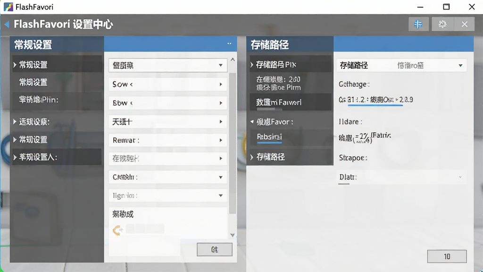Collapse the Favor tree section
The image size is (483, 272).
pos(252,122)
